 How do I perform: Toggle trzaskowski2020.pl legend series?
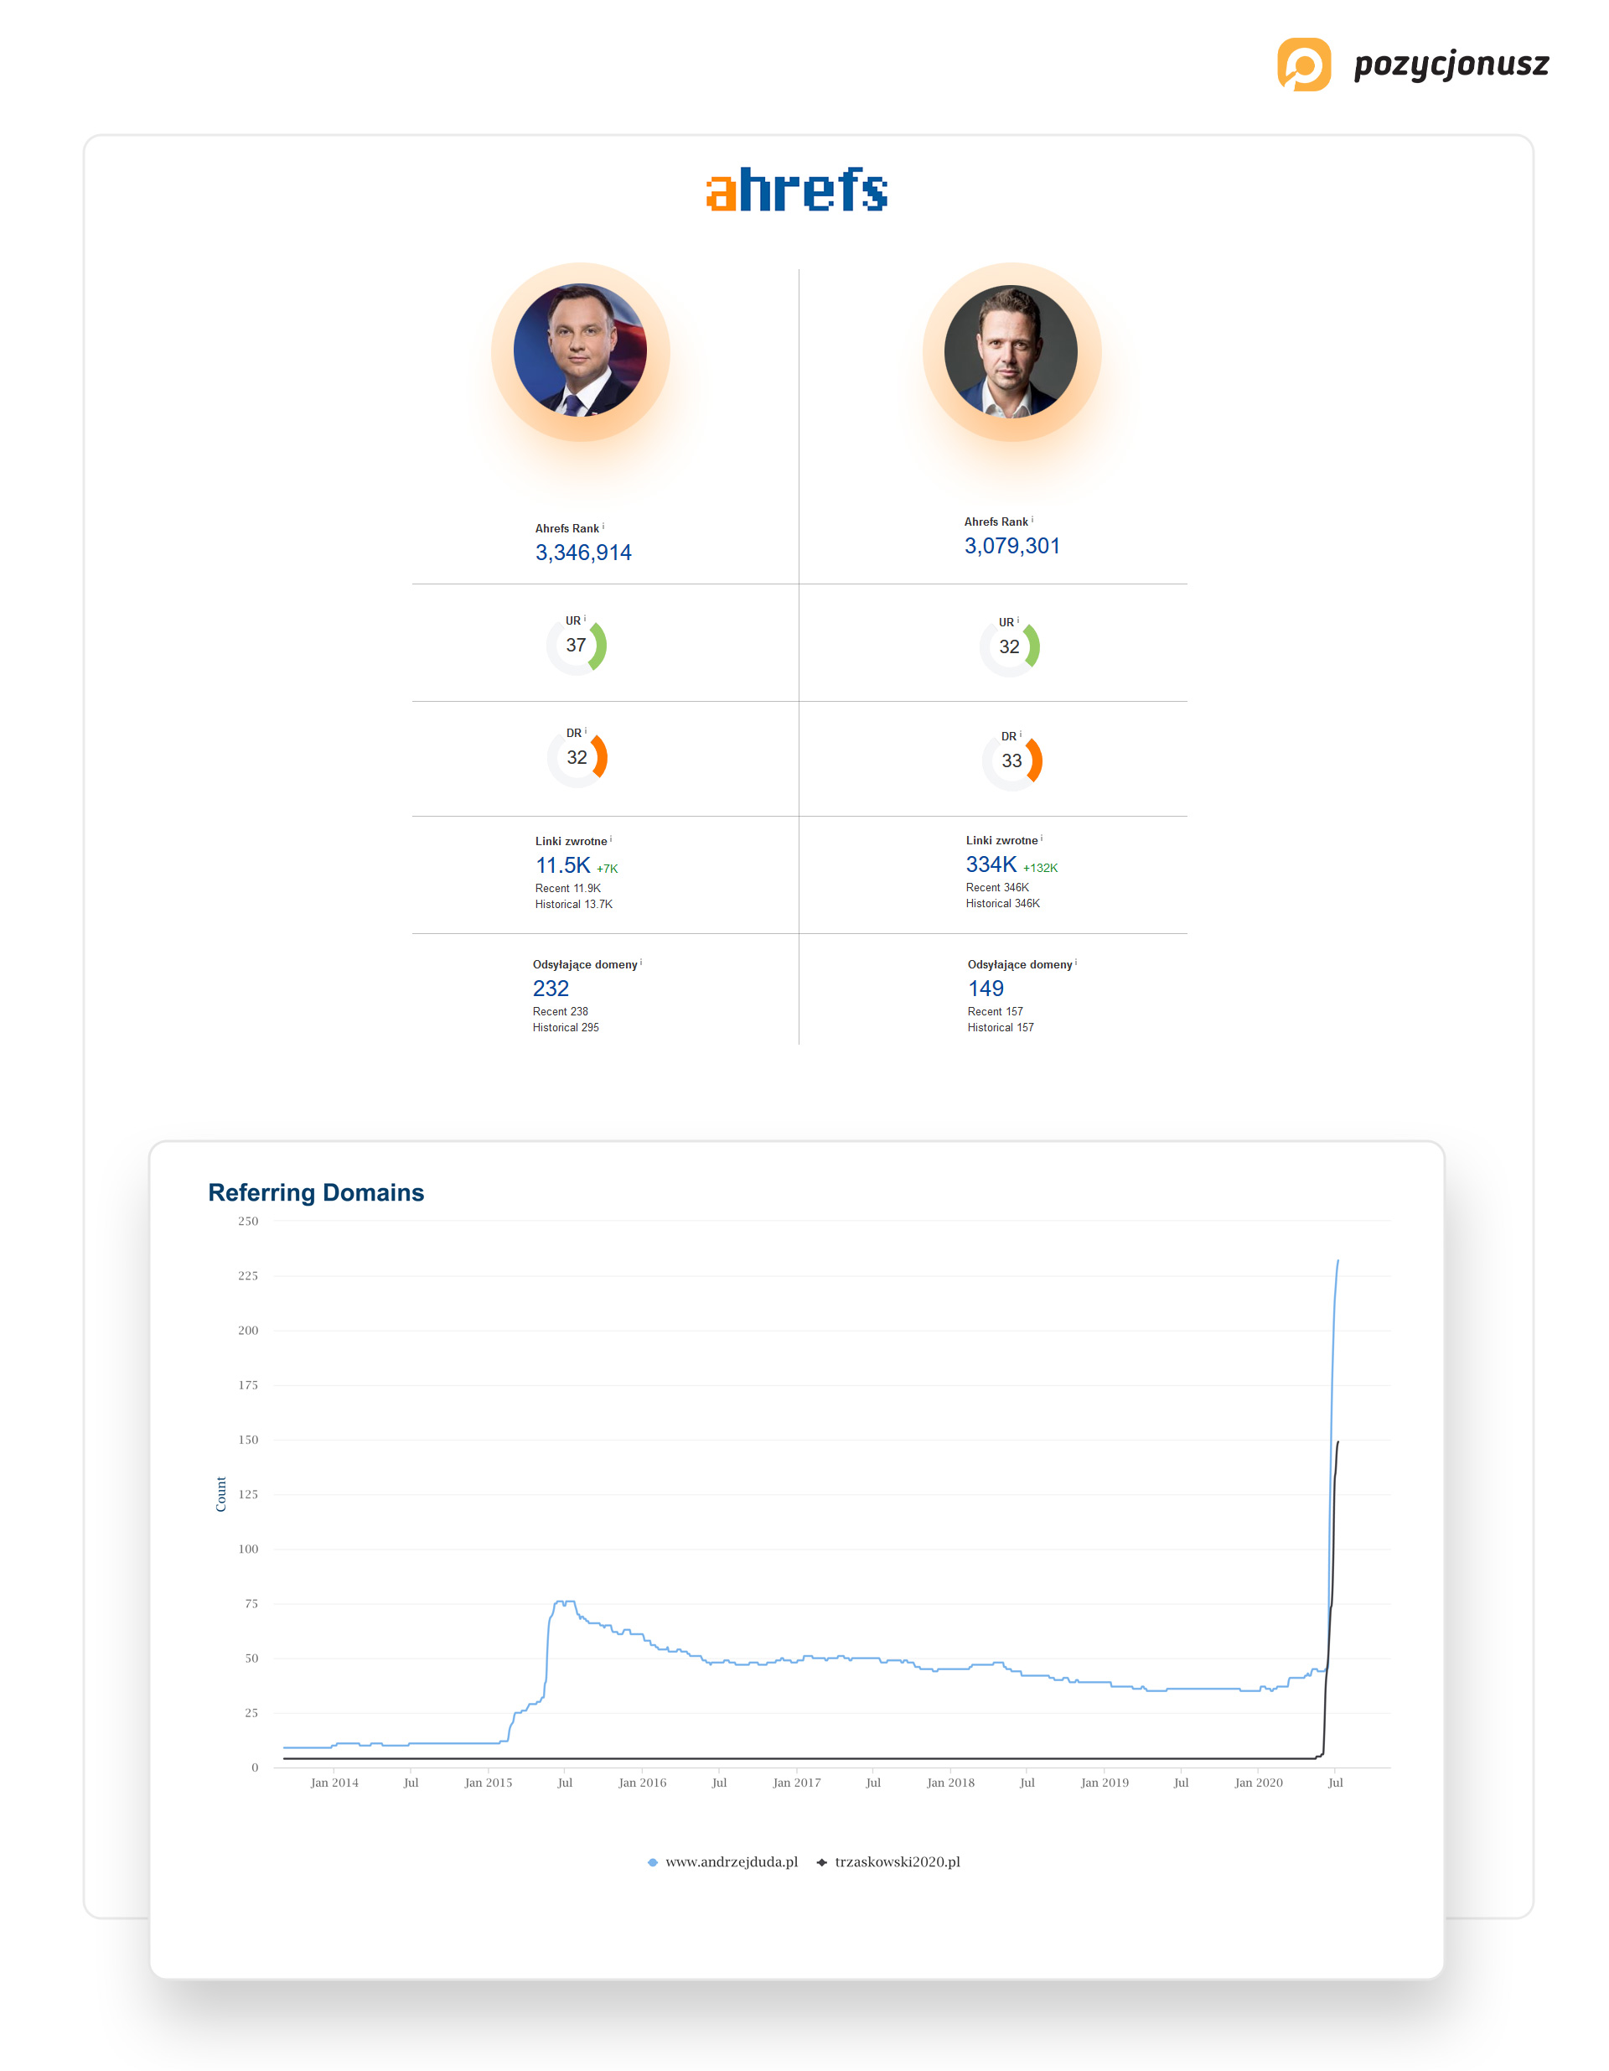pyautogui.click(x=888, y=1861)
